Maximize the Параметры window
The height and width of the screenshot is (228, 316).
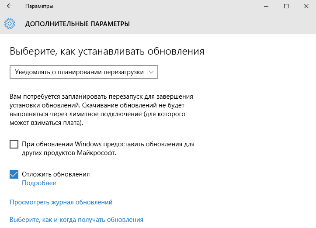[x=286, y=6]
